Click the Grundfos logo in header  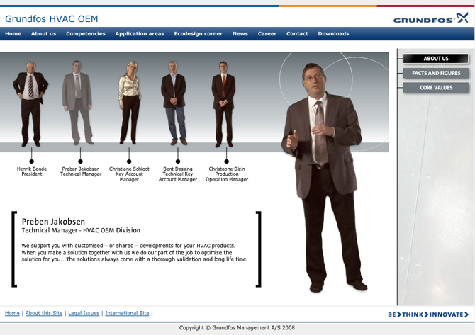[431, 18]
